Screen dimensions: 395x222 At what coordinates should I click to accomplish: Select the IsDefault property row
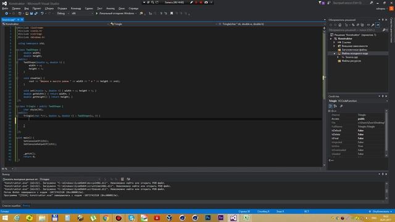357,131
